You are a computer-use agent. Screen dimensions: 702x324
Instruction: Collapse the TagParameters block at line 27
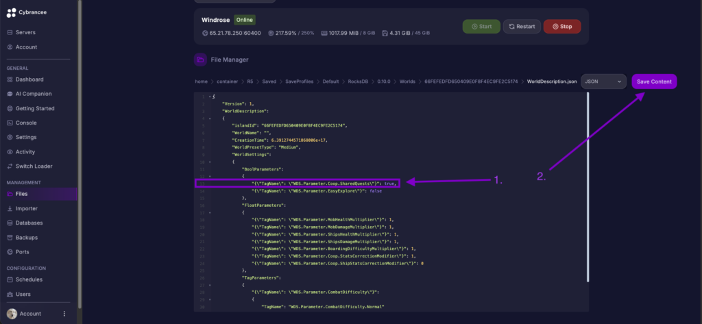click(210, 285)
